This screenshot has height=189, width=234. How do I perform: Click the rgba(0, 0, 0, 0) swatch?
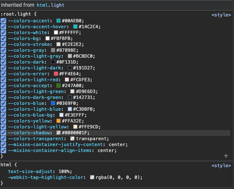92,177
